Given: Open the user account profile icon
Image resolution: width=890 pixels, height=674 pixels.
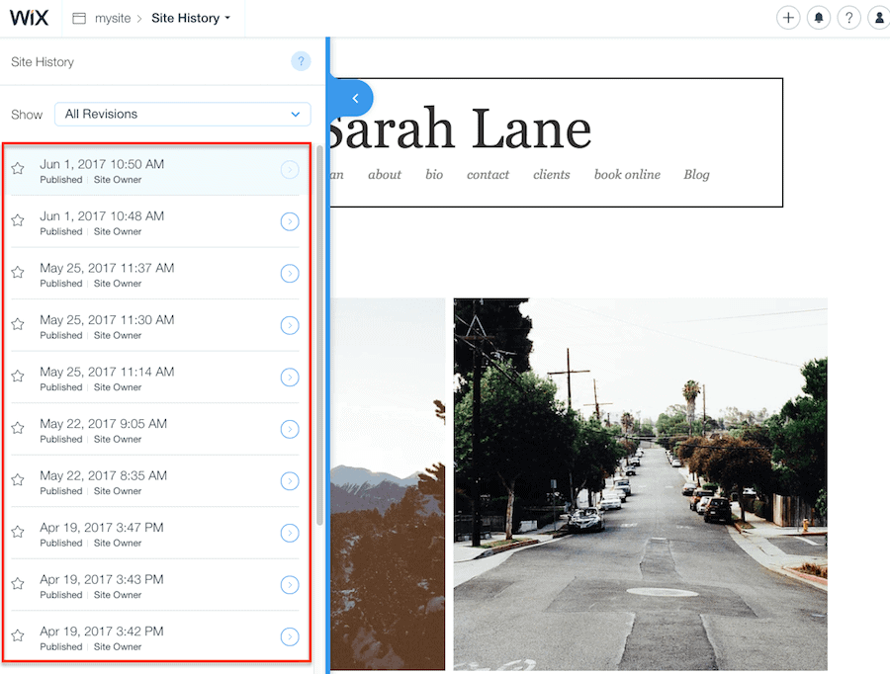Looking at the screenshot, I should 878,18.
